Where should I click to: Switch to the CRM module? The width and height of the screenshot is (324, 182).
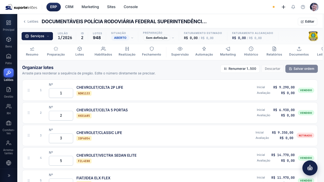click(x=69, y=7)
